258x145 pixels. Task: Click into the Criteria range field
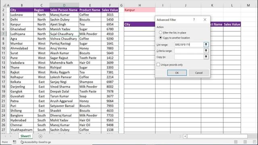[189, 51]
